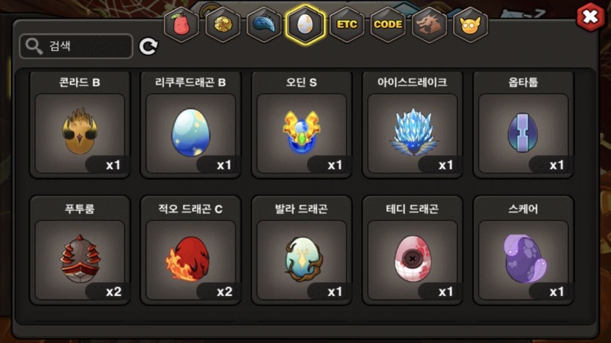Screen dimensions: 611x343
Task: Select the spotted egg category tab
Action: [305, 25]
